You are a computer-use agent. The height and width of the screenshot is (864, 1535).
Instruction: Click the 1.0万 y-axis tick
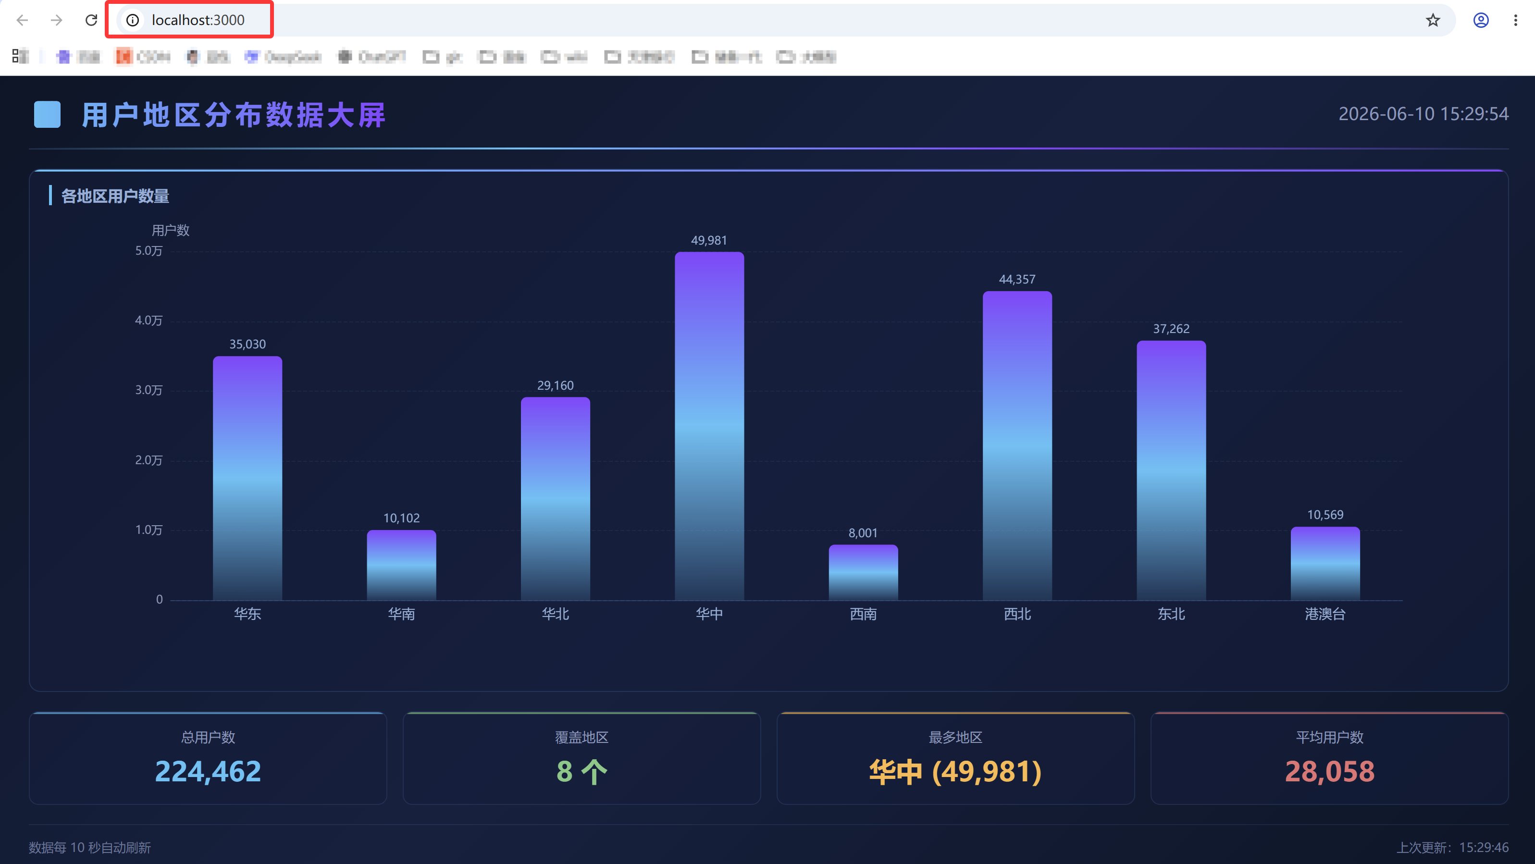coord(149,531)
